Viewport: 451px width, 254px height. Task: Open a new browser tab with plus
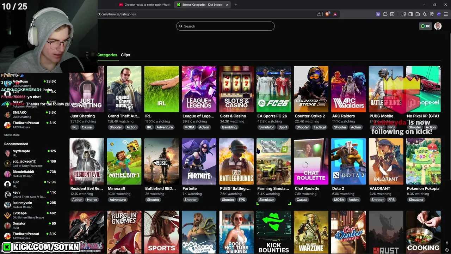(x=236, y=5)
